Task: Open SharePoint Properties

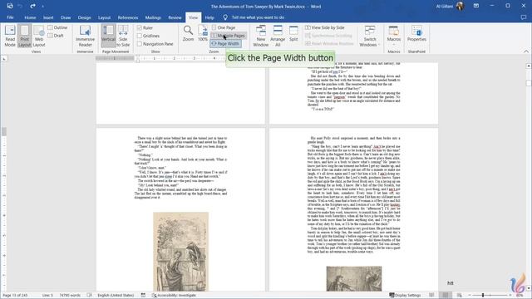Action: (416, 33)
